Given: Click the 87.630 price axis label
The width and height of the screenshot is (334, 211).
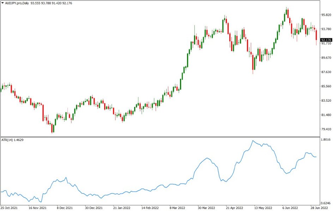Looking at the screenshot, I should (x=326, y=72).
